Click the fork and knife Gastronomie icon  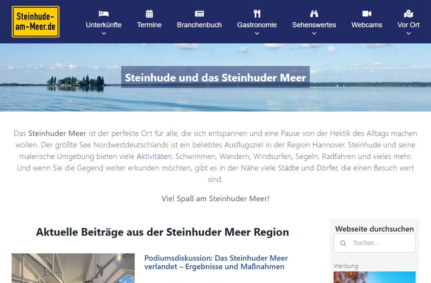tap(257, 14)
